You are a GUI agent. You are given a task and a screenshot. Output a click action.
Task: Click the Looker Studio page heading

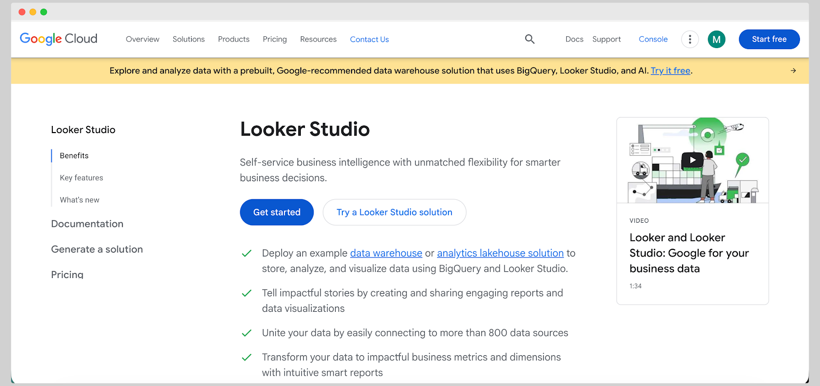tap(305, 130)
